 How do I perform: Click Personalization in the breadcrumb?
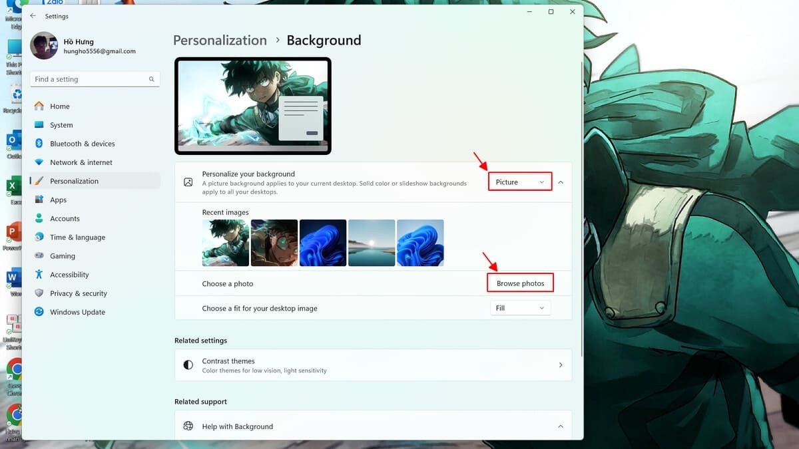point(220,41)
